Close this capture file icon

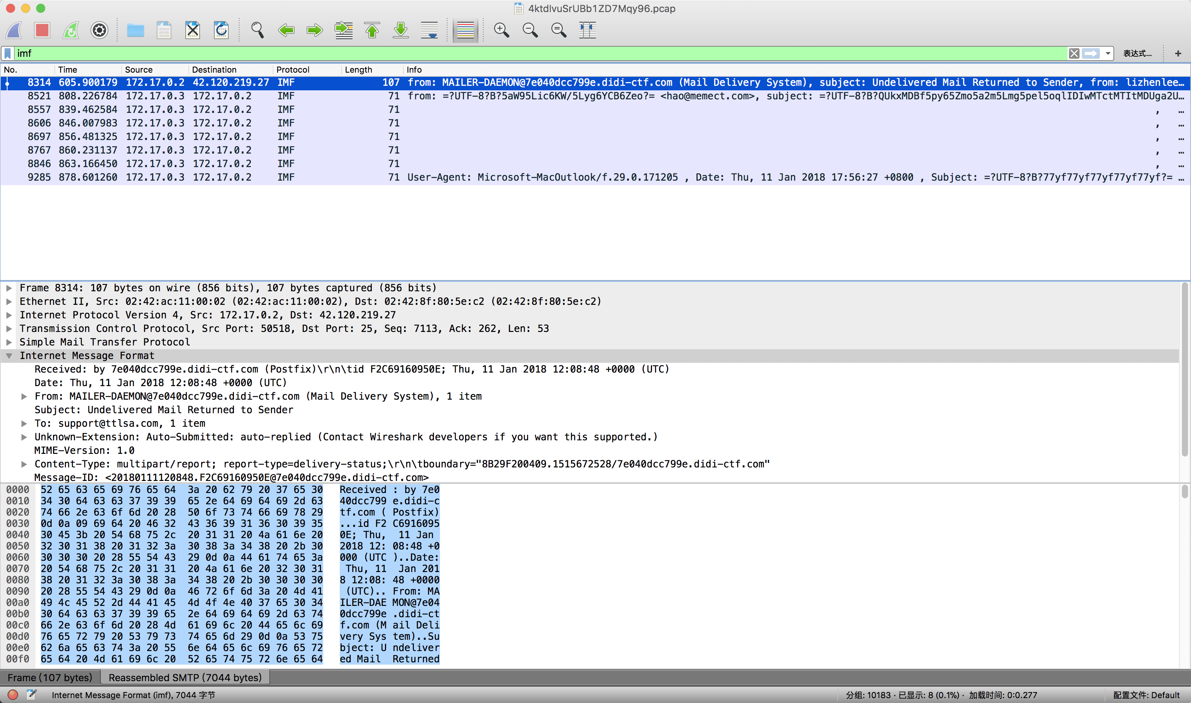tap(192, 30)
